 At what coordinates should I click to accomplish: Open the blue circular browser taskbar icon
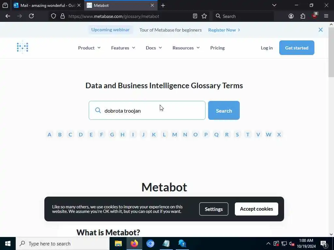tap(150, 243)
